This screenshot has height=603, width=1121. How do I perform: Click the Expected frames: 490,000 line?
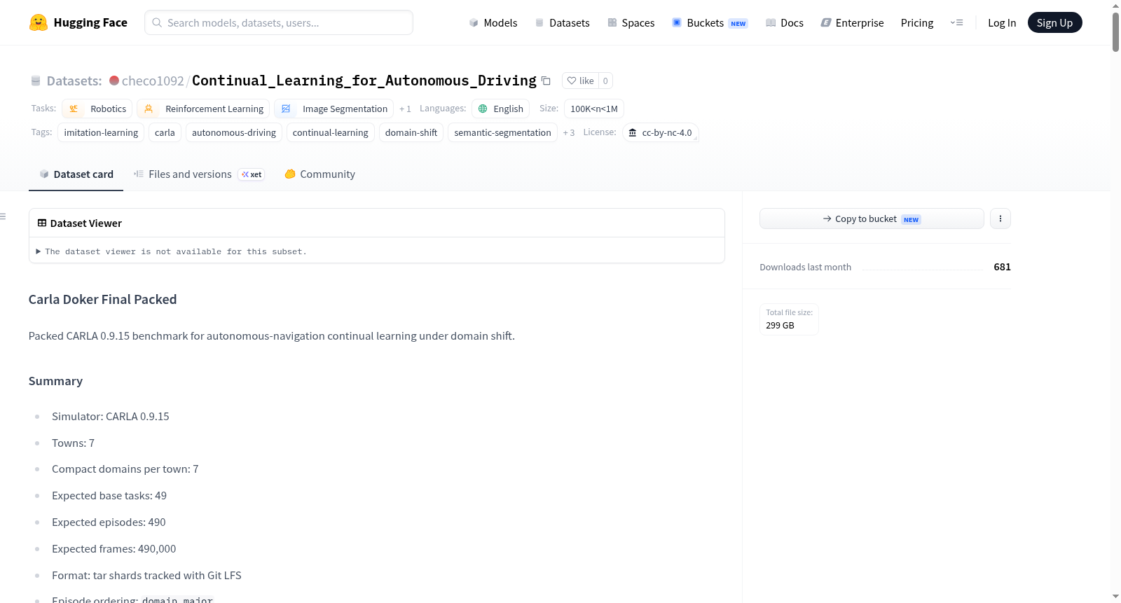point(114,549)
